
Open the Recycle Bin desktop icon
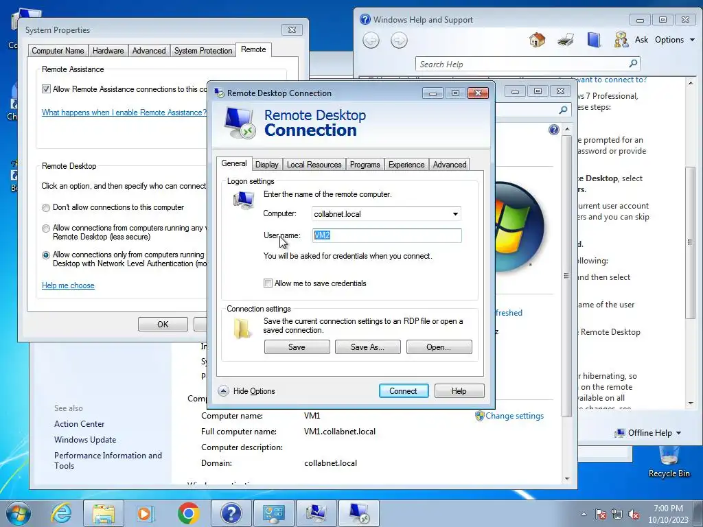[669, 462]
